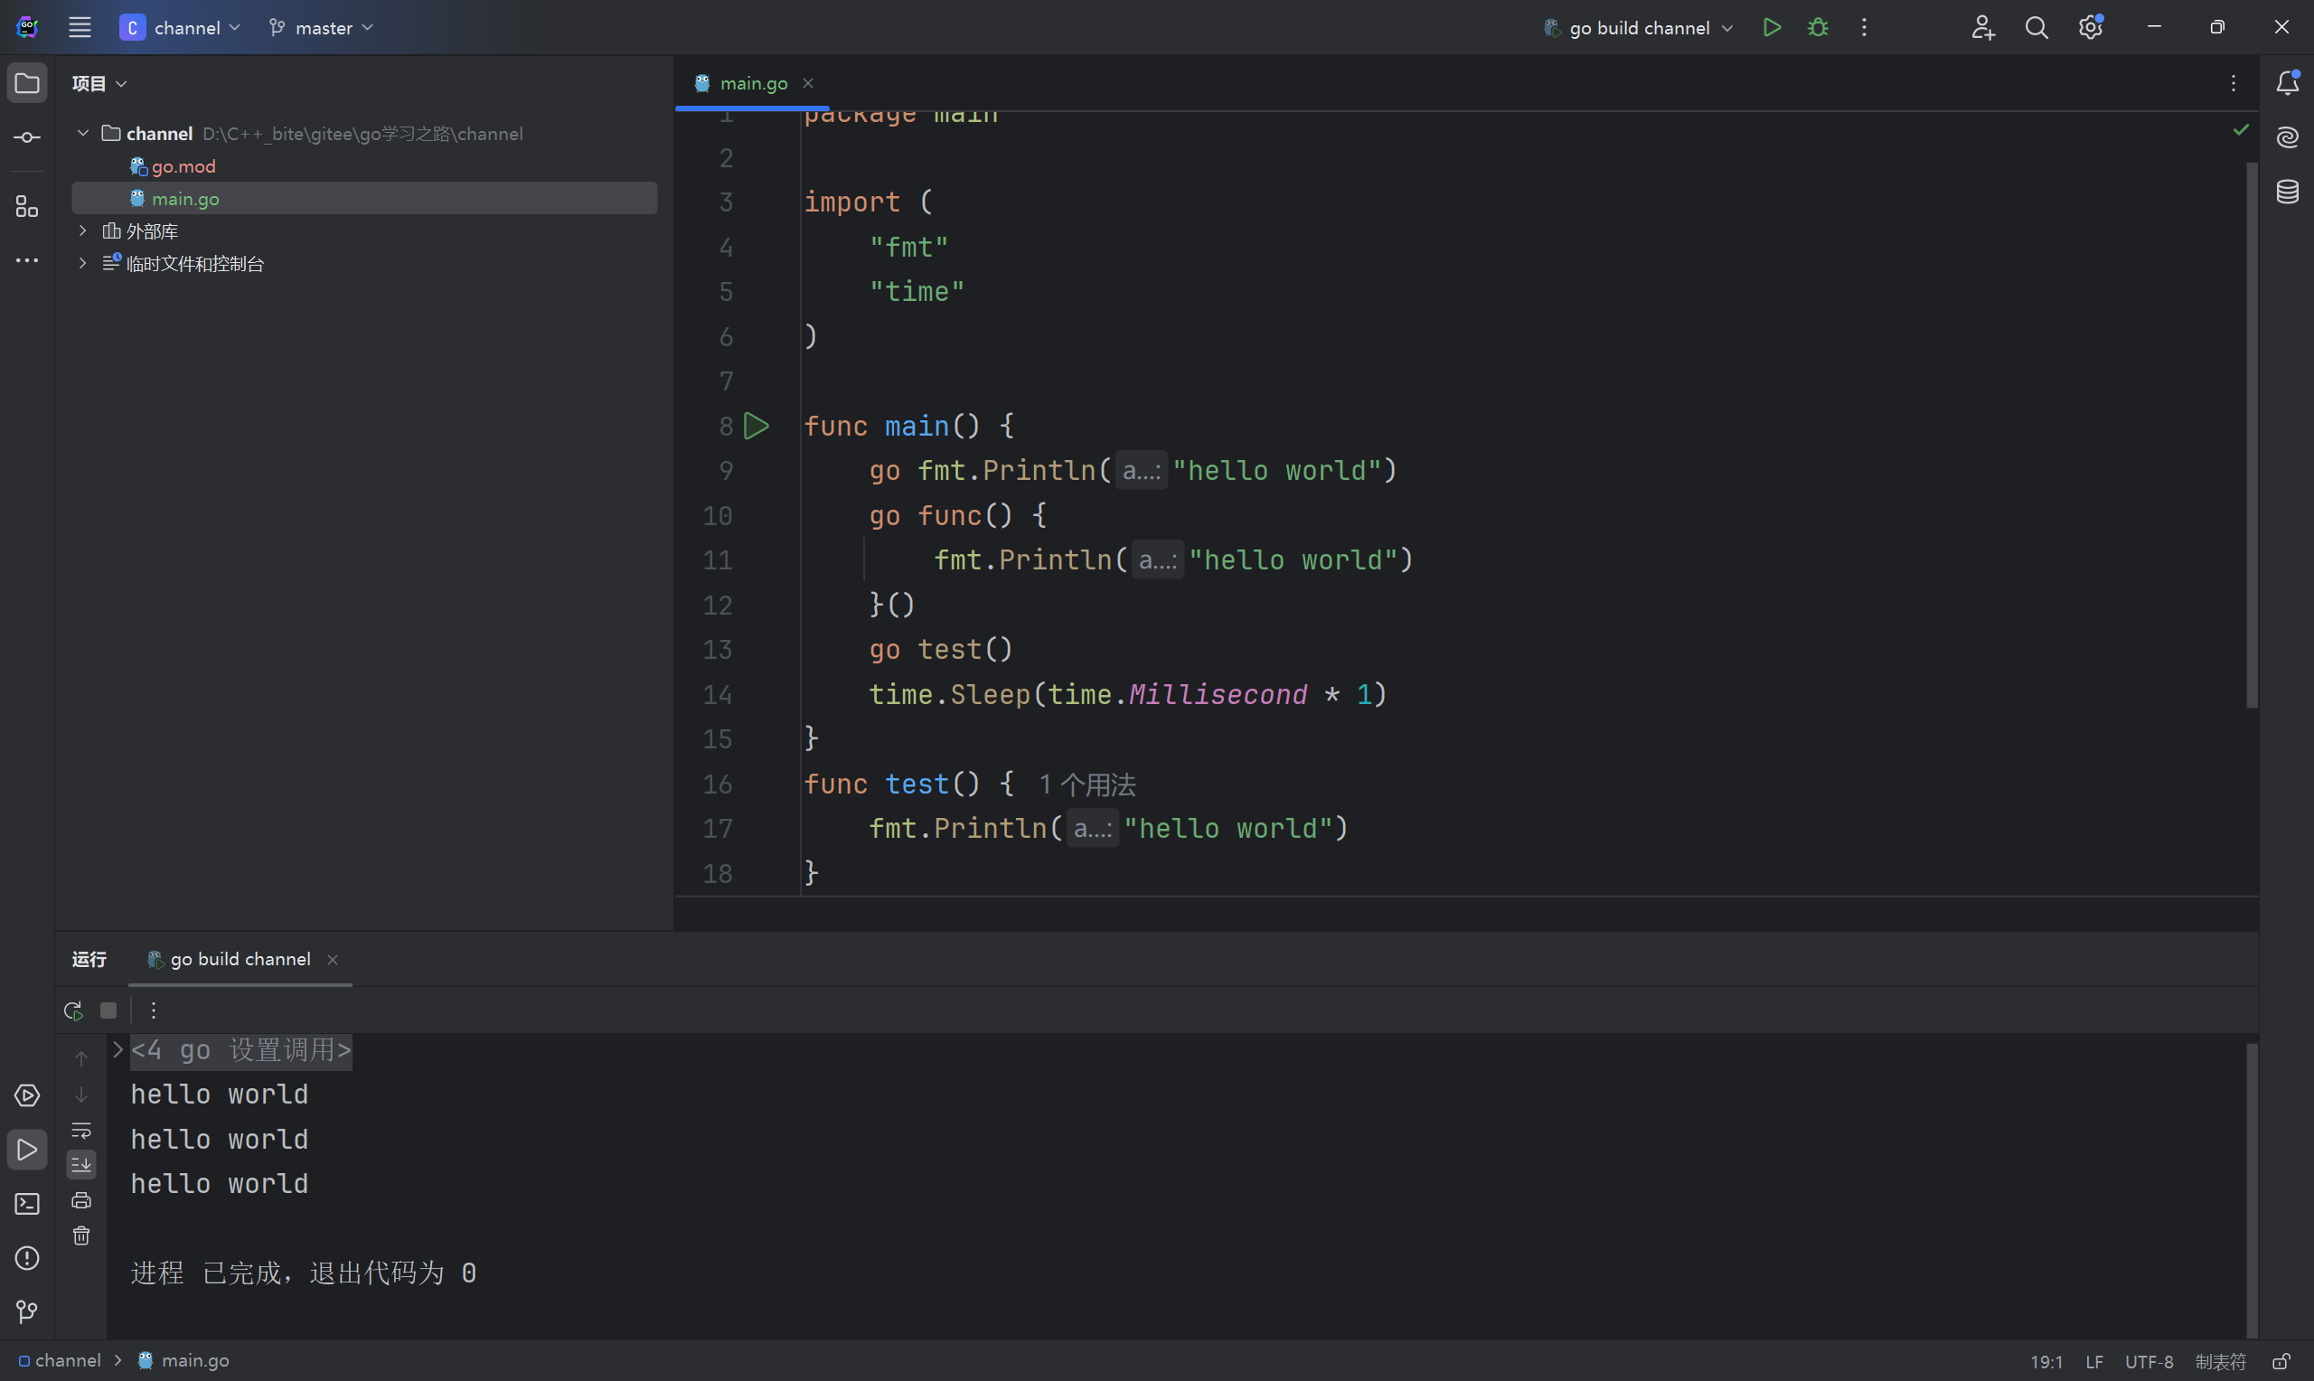The height and width of the screenshot is (1381, 2314).
Task: Click the 1 个用法 usages hint for test
Action: [1086, 784]
